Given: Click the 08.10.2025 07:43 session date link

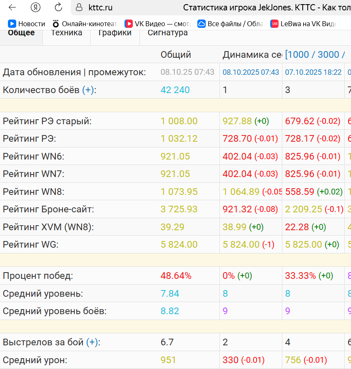Looking at the screenshot, I should [251, 72].
